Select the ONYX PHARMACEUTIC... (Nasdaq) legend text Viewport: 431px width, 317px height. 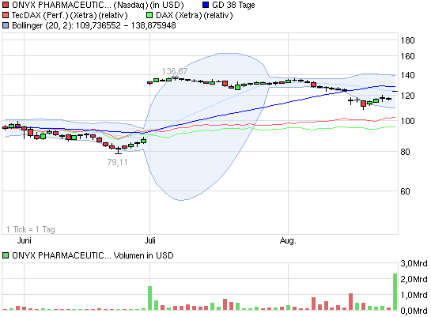98,5
